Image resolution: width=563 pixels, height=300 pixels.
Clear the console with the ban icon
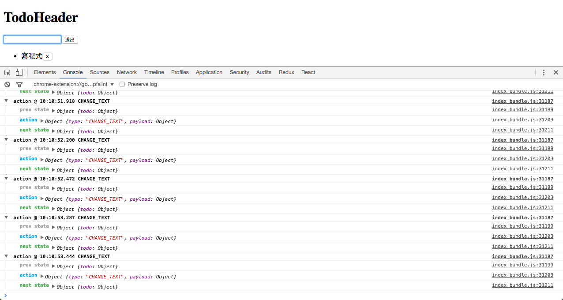pos(7,84)
